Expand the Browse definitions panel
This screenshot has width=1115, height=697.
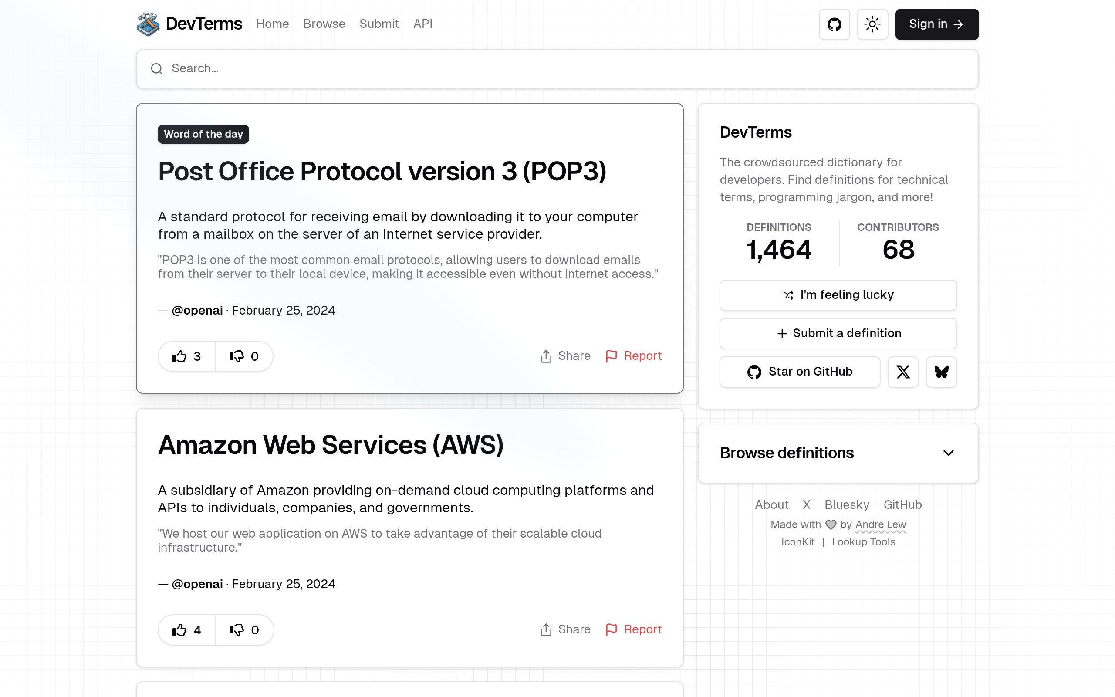point(787,453)
